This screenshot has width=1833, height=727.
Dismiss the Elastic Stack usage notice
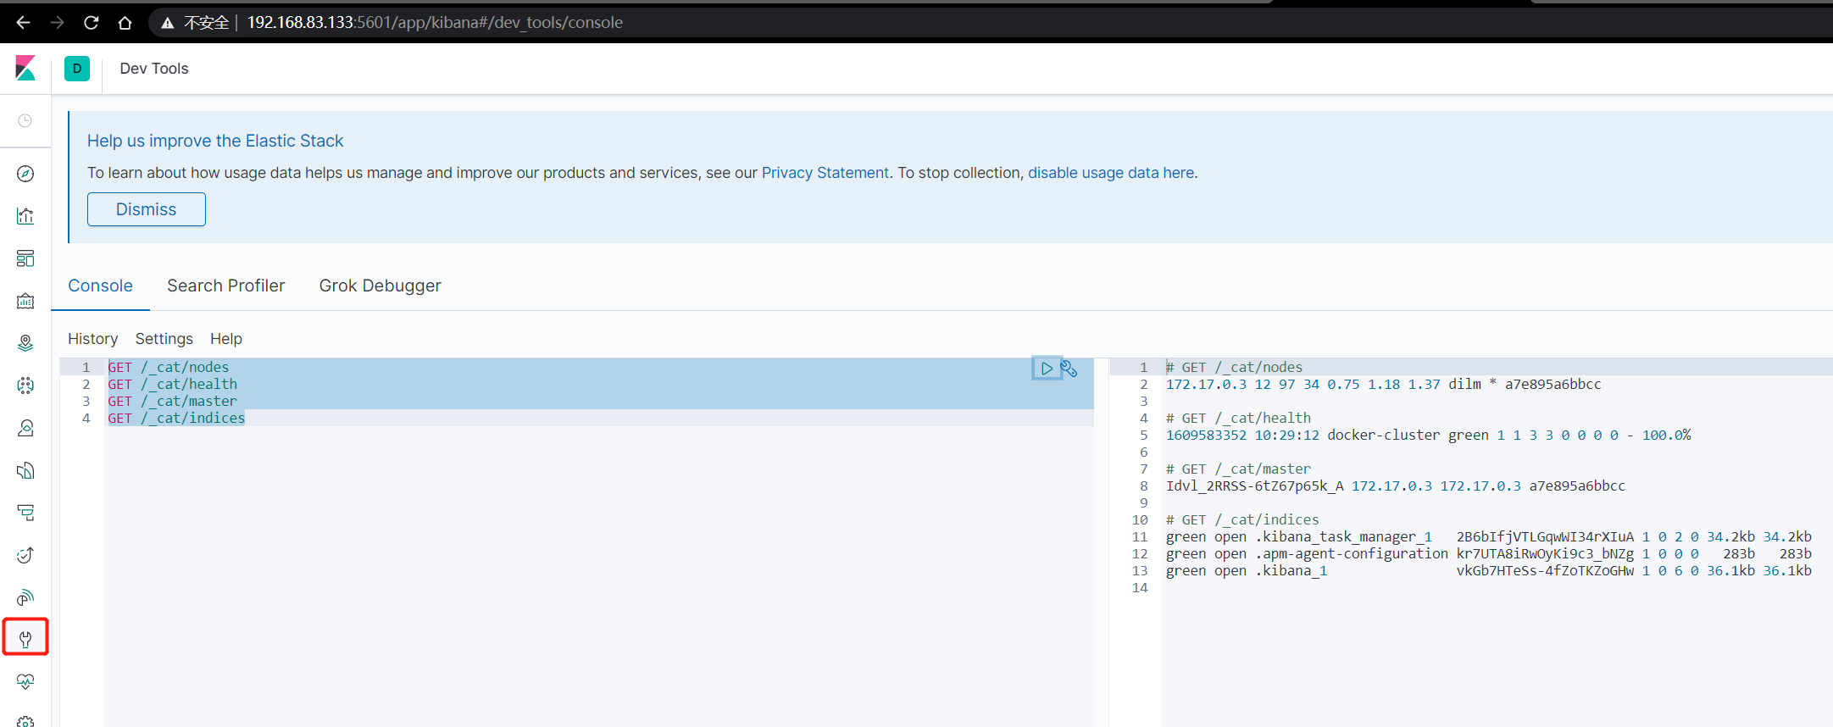(x=147, y=209)
